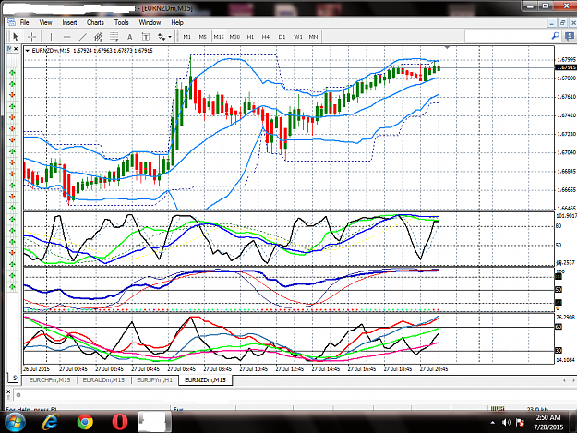
Task: Open the File menu
Action: pos(24,22)
